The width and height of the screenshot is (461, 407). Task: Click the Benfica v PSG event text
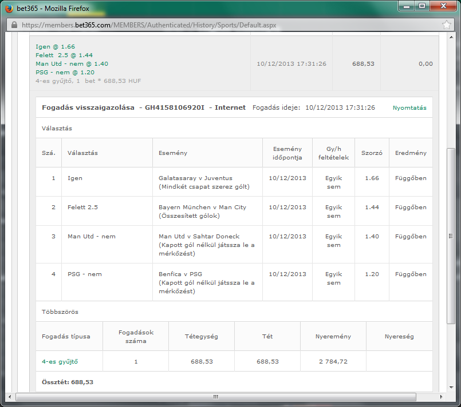180,274
